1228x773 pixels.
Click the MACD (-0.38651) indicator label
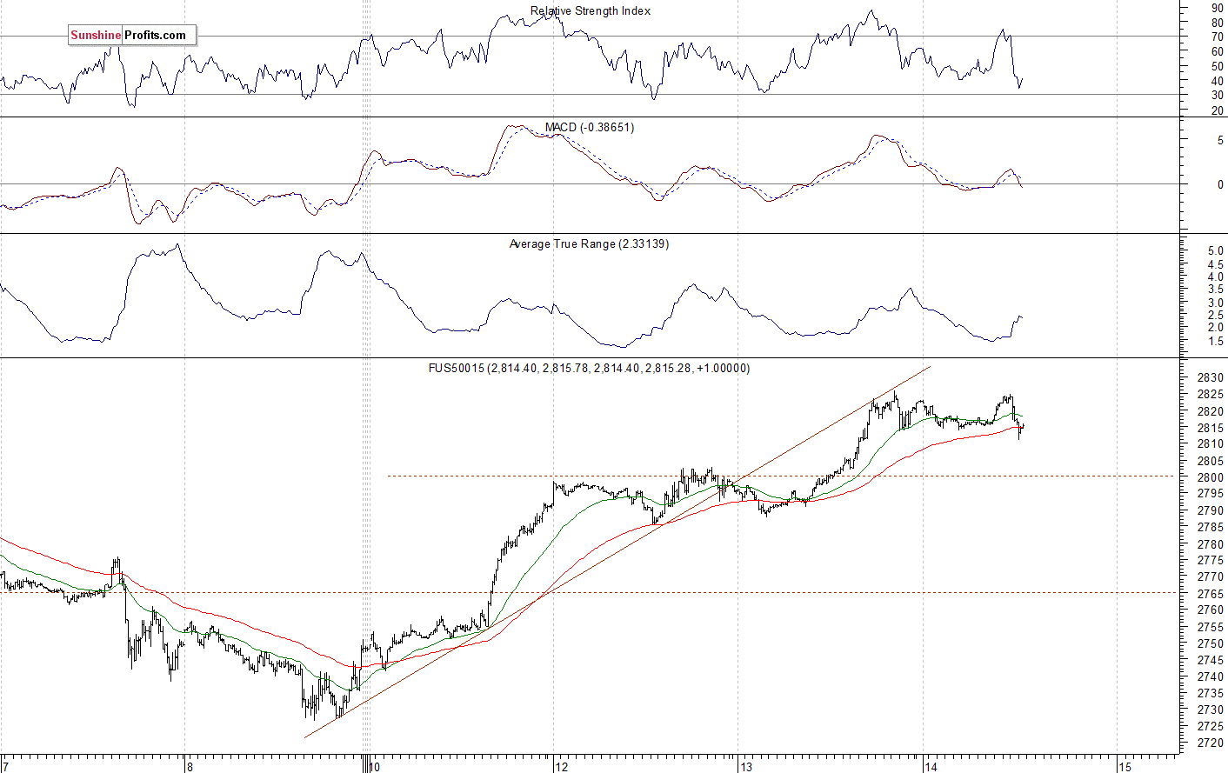(590, 128)
